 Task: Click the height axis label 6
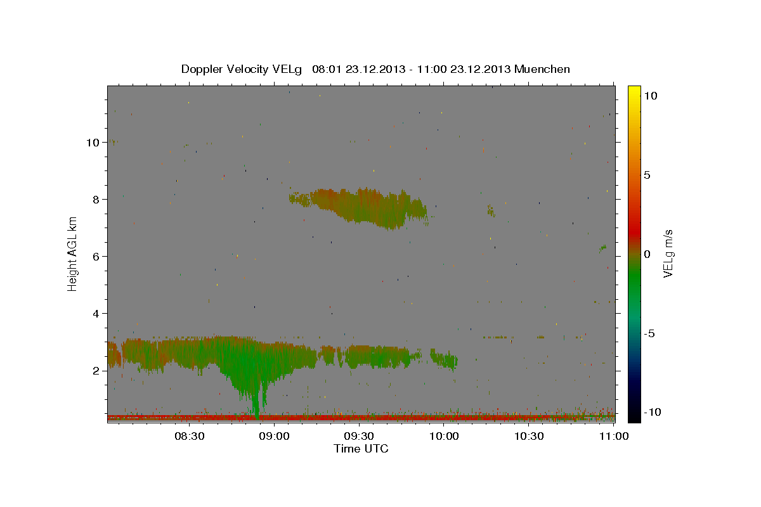tap(96, 257)
